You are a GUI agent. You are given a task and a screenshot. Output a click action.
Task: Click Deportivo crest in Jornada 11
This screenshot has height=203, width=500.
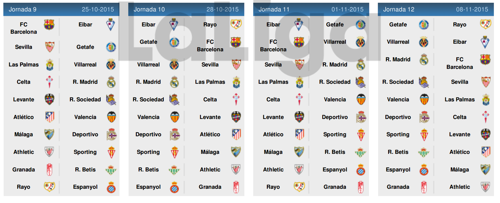coord(361,117)
